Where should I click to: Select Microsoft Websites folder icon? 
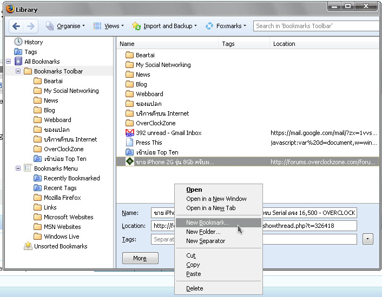pyautogui.click(x=37, y=217)
